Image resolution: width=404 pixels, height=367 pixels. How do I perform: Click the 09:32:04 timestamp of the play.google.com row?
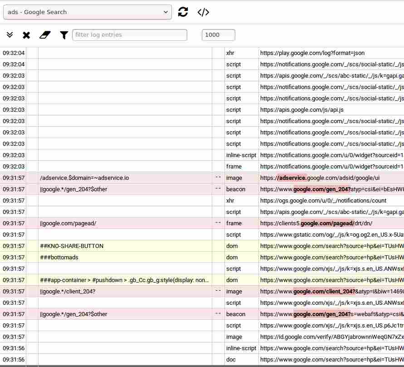14,53
